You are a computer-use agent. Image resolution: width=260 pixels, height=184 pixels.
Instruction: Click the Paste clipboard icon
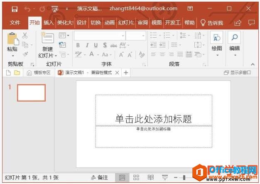point(12,39)
